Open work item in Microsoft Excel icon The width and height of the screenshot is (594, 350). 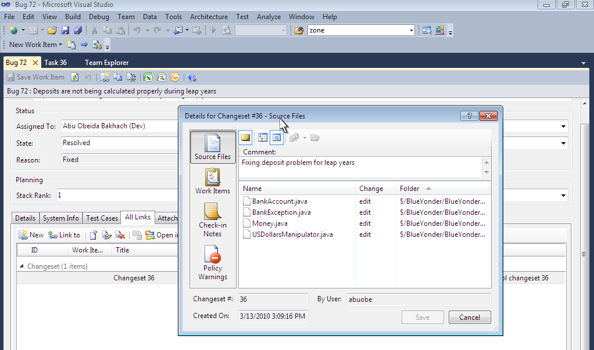pyautogui.click(x=148, y=77)
